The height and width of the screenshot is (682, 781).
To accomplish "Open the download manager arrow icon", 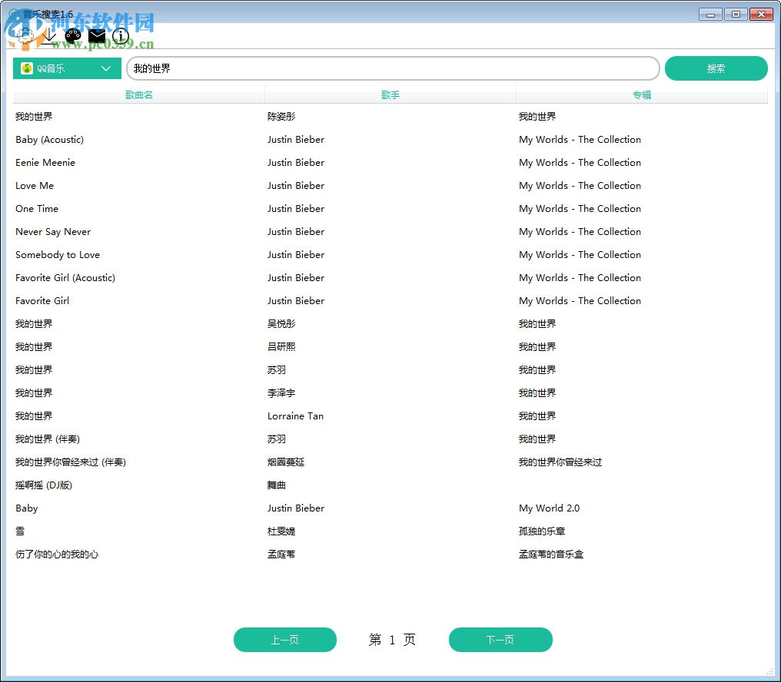I will tap(48, 36).
